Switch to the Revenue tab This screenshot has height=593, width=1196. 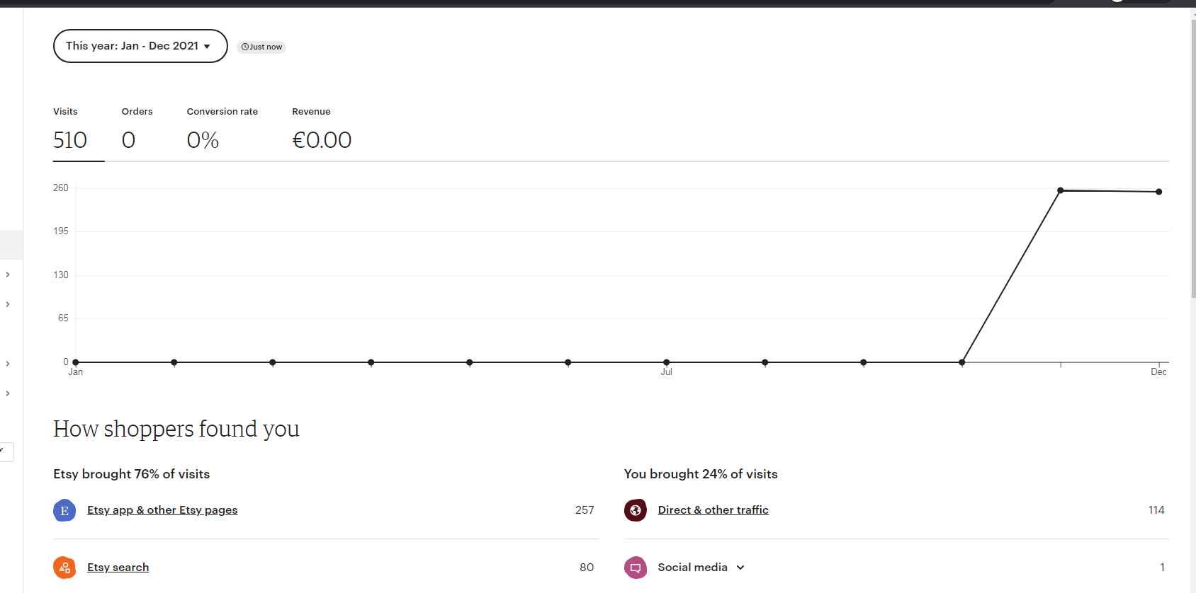tap(322, 132)
